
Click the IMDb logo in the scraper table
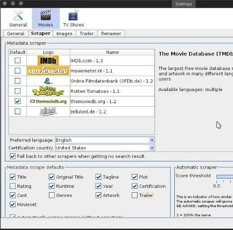point(48,61)
